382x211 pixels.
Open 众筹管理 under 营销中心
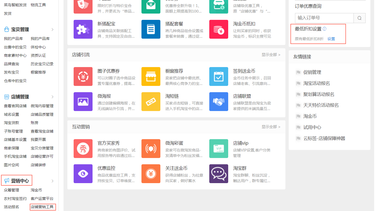tap(11, 190)
